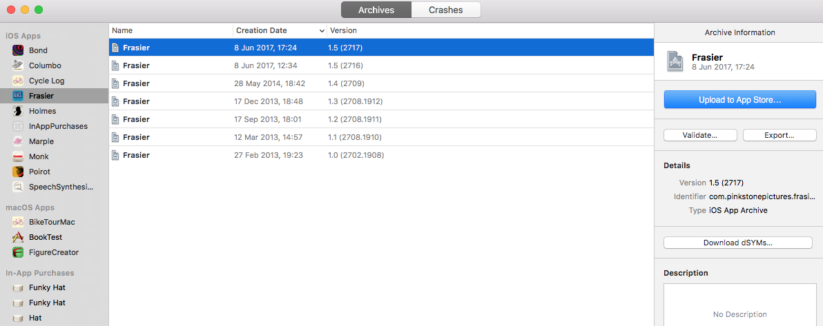Choose the Poirot app icon
Viewport: 823px width, 326px height.
(x=18, y=172)
